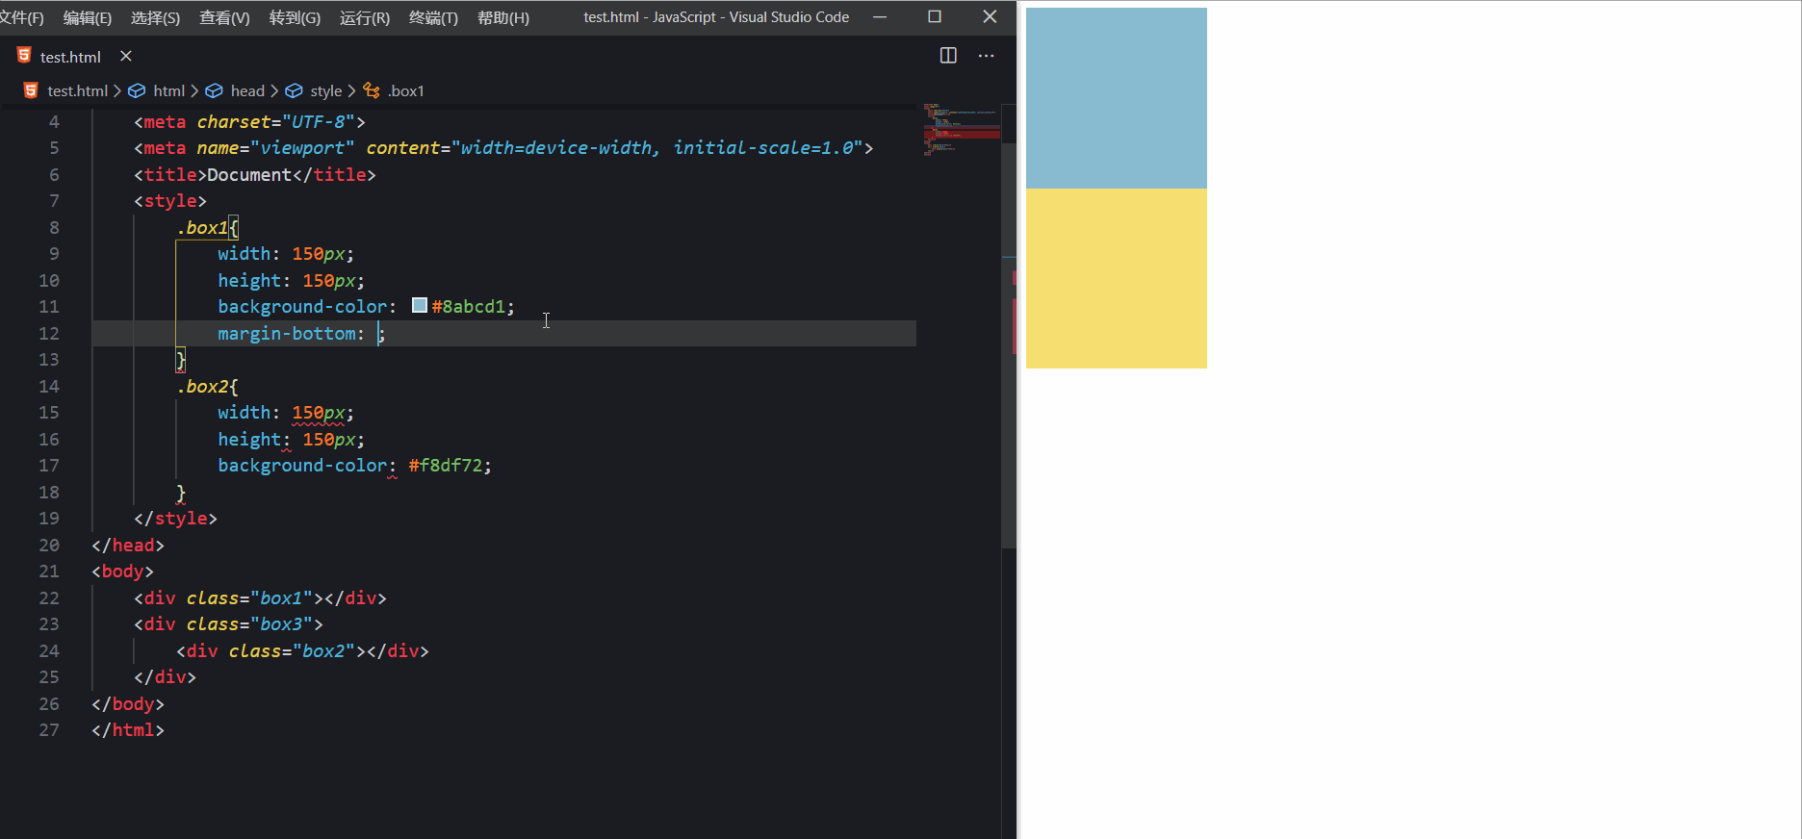
Task: Open the 编辑(E) menu
Action: point(88,17)
